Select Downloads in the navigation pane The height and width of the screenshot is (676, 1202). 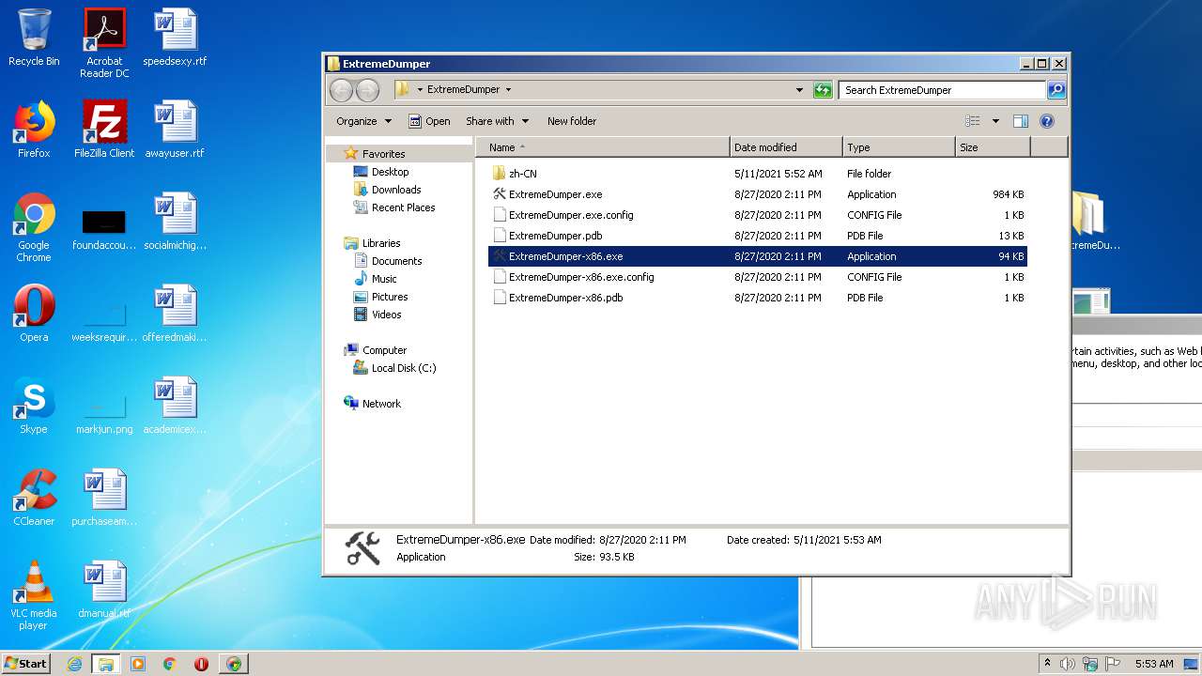tap(387, 190)
